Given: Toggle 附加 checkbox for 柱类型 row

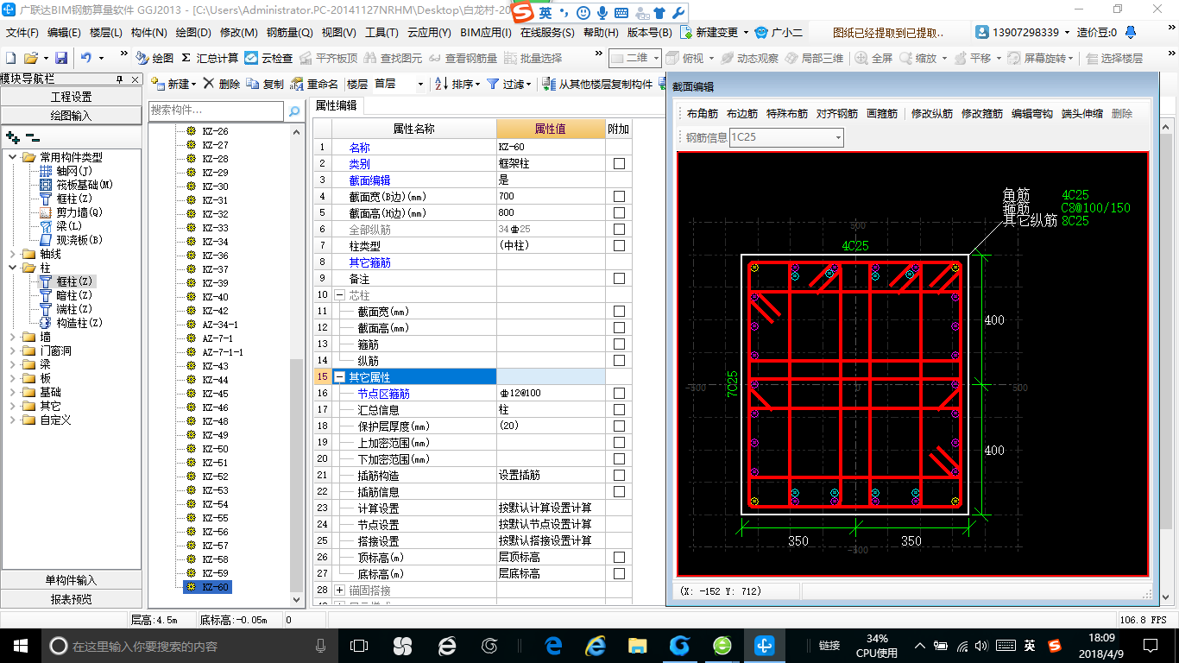Looking at the screenshot, I should [x=619, y=246].
